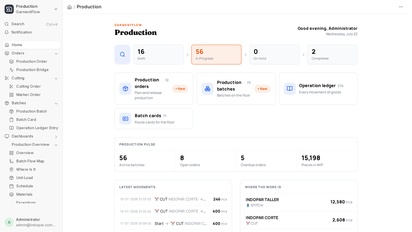Screen dimensions: 412x232
Task: Open the workspace switcher chevron
Action: click(x=56, y=9)
